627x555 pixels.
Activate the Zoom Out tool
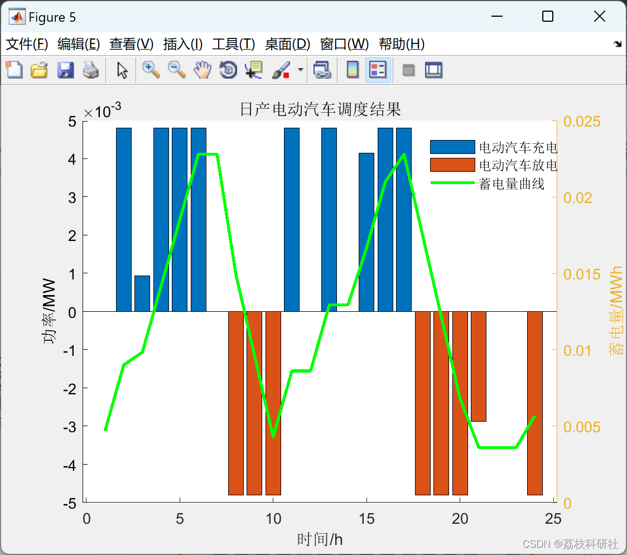tap(176, 70)
